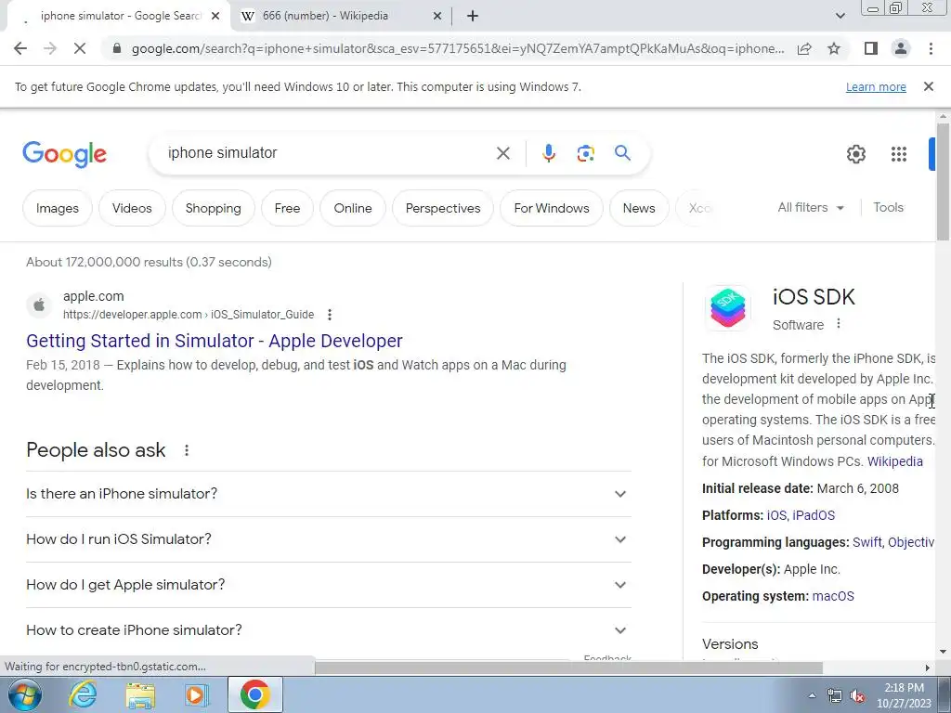This screenshot has height=713, width=951.
Task: Search by image with Google Lens
Action: point(585,153)
